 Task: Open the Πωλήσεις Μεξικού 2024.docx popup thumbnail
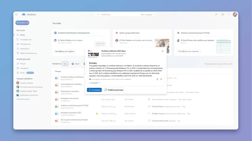tap(93, 54)
